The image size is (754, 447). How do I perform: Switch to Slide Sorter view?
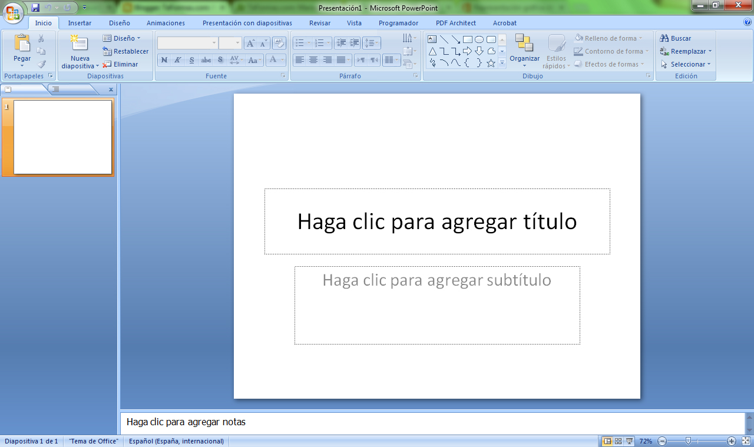tap(618, 441)
